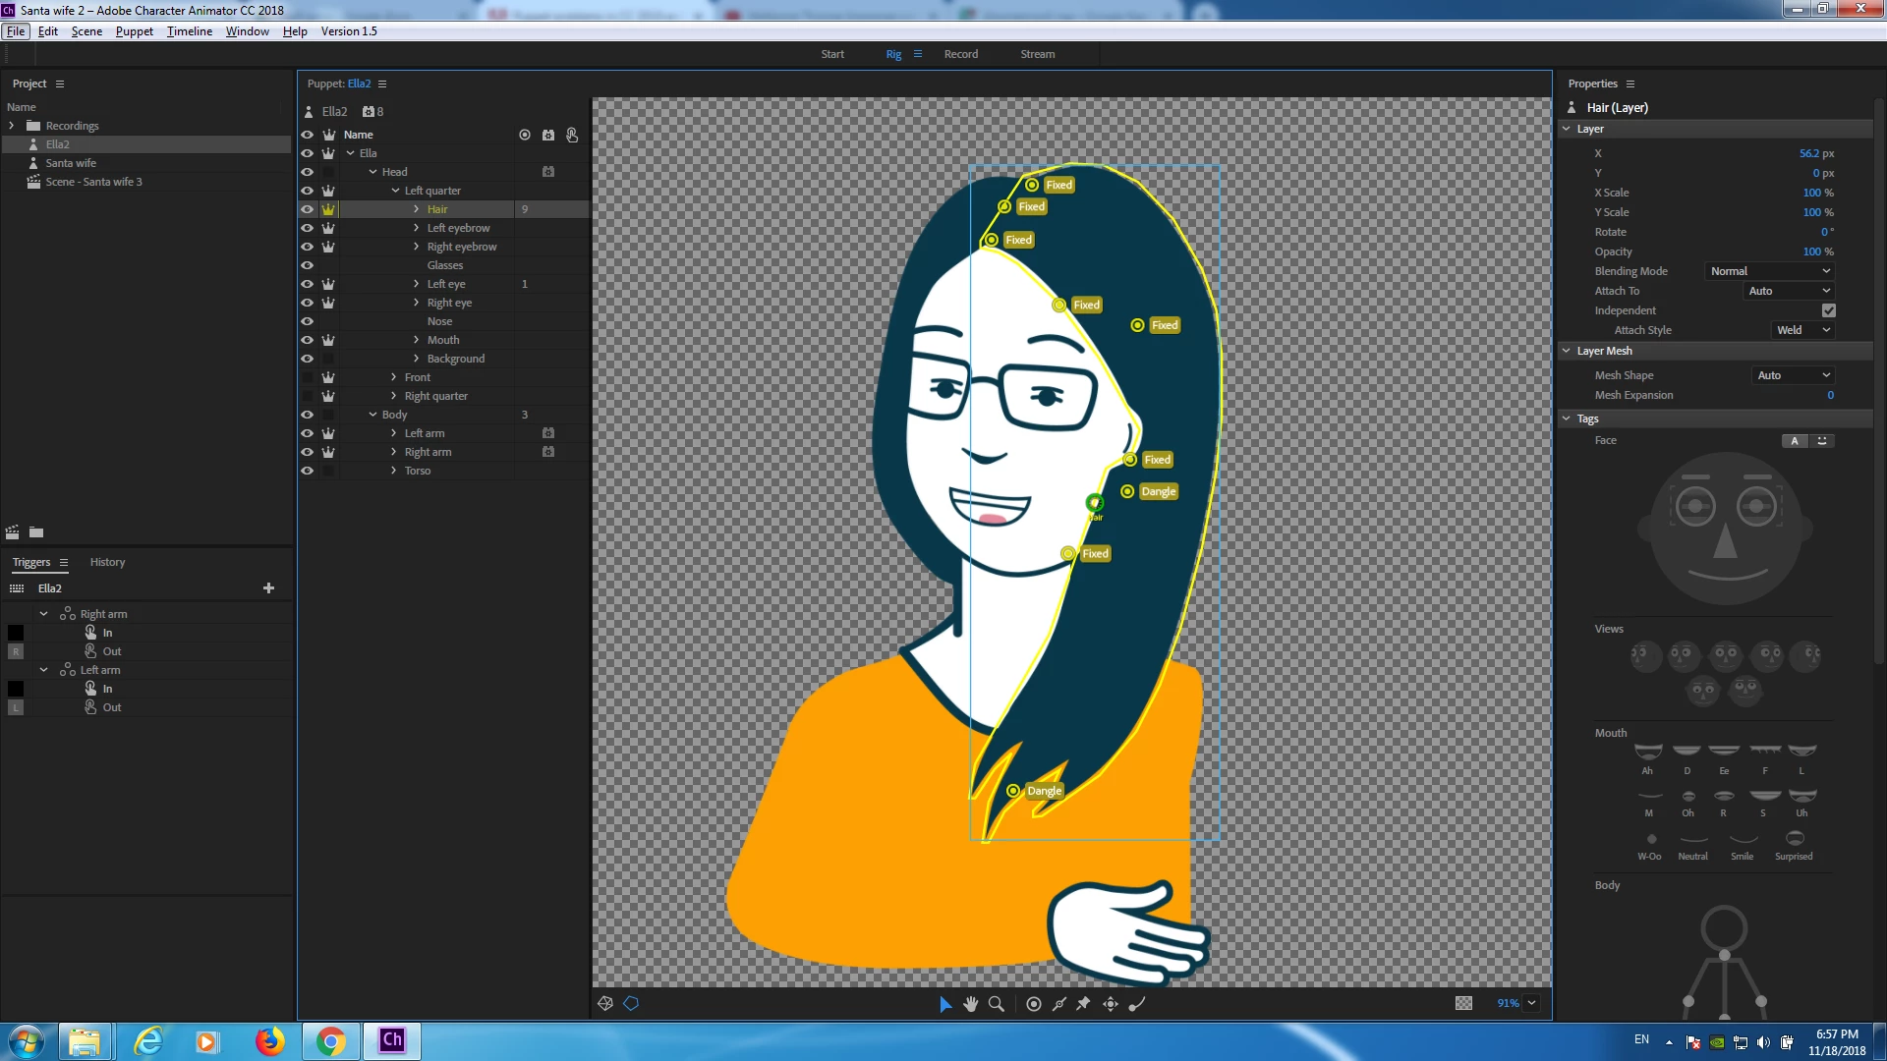This screenshot has width=1887, height=1061.
Task: Expand the Left eyebrow group
Action: tap(417, 228)
